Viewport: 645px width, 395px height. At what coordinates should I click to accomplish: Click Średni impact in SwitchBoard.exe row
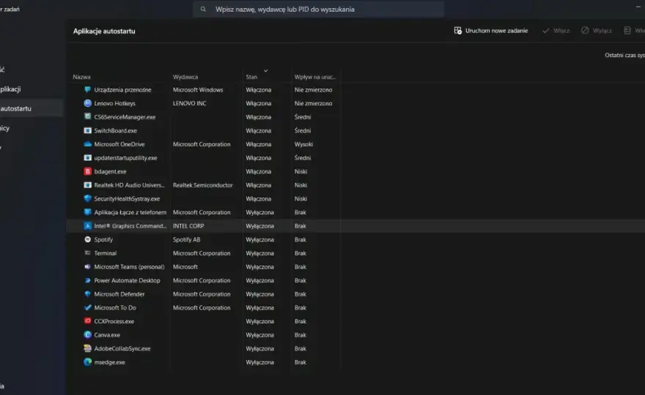point(303,131)
